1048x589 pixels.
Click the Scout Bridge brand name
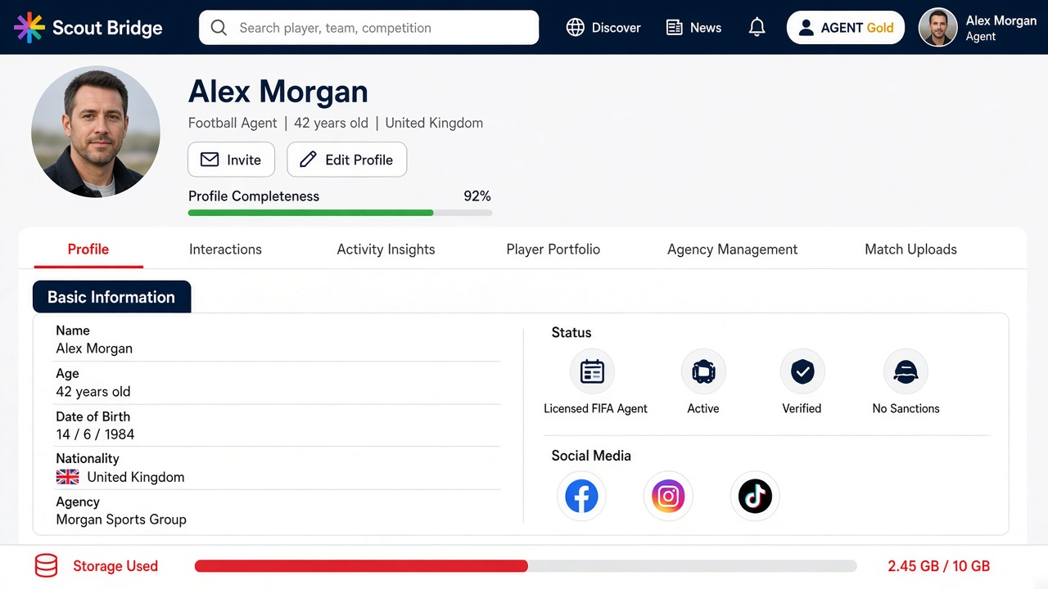(x=107, y=28)
